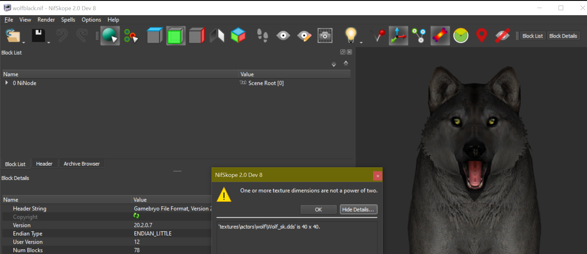The width and height of the screenshot is (587, 254).
Task: Take a screenshot with camera icon
Action: point(325,36)
